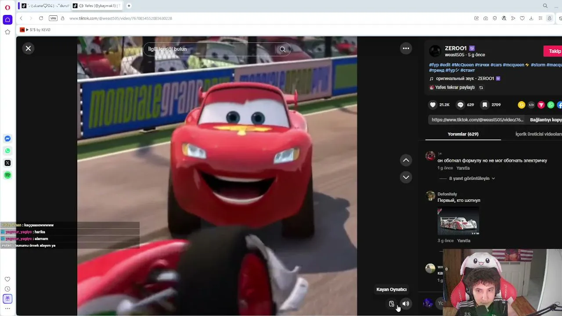Viewport: 562px width, 316px height.
Task: Open the Bookmarks star in Opera sidebar
Action: point(7,32)
